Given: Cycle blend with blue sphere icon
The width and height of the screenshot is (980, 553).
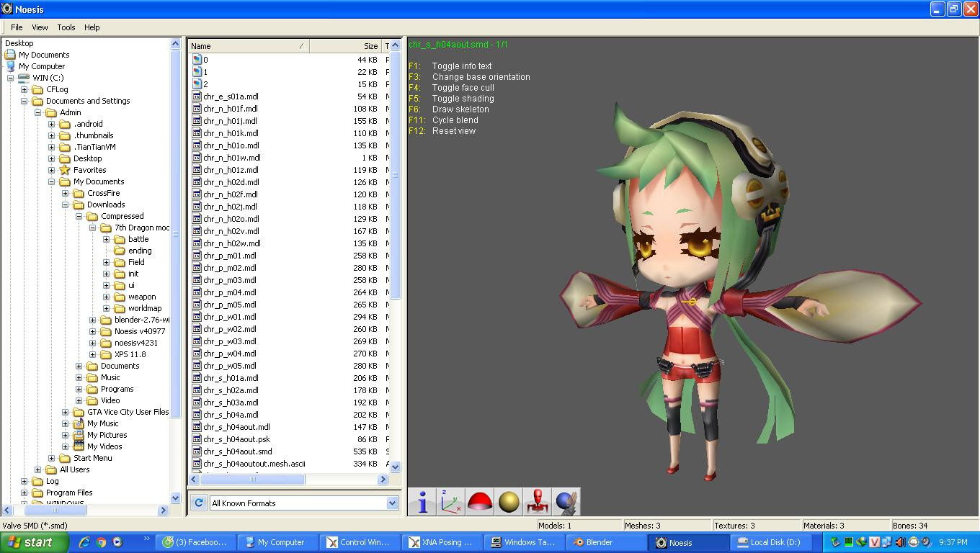Looking at the screenshot, I should pyautogui.click(x=566, y=502).
